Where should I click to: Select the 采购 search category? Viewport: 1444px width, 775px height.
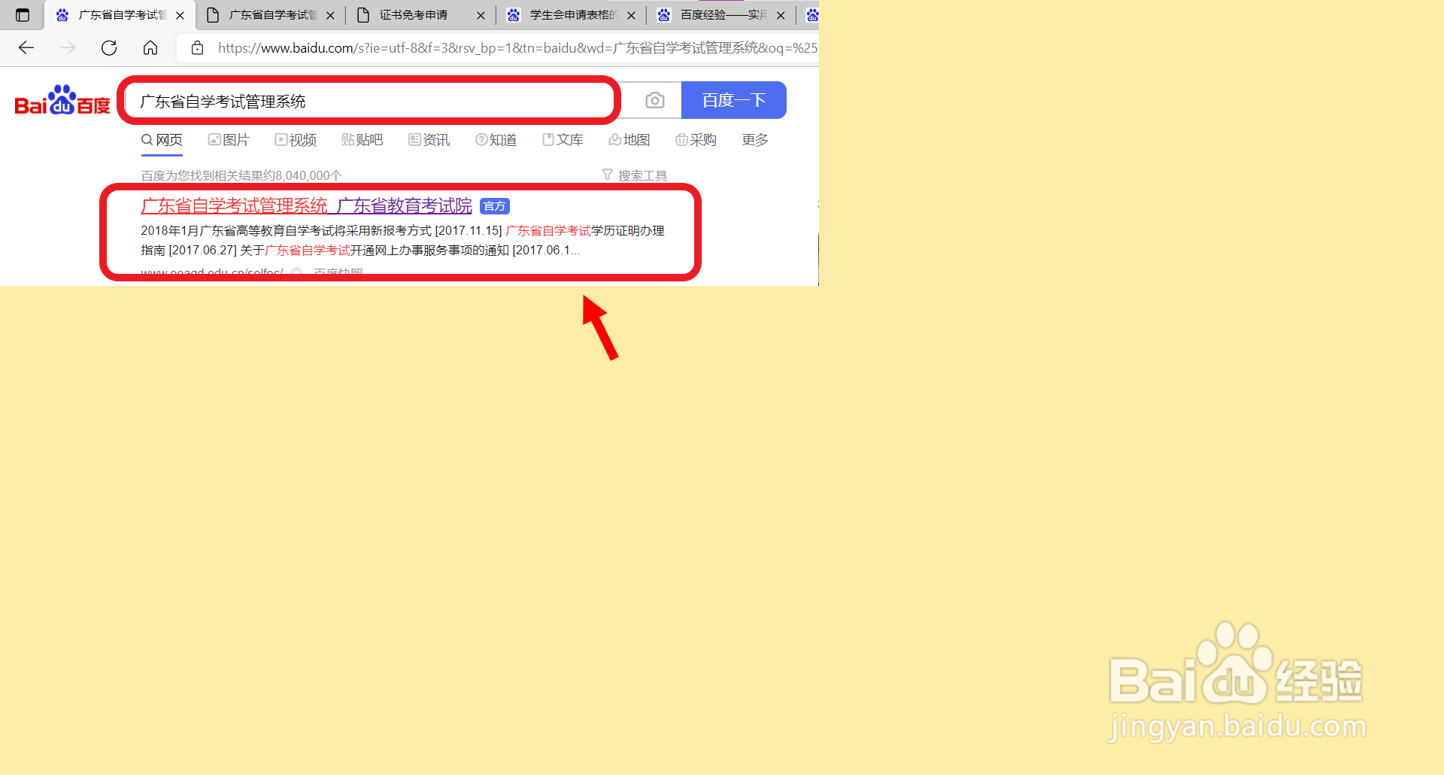[696, 140]
